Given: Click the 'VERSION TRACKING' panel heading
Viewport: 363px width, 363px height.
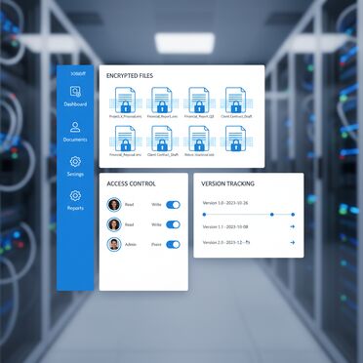Looking at the screenshot, I should tap(227, 183).
